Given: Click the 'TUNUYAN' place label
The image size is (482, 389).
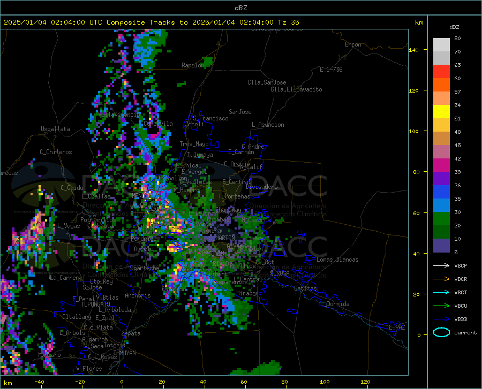Looking at the screenshot, I should (124, 353).
